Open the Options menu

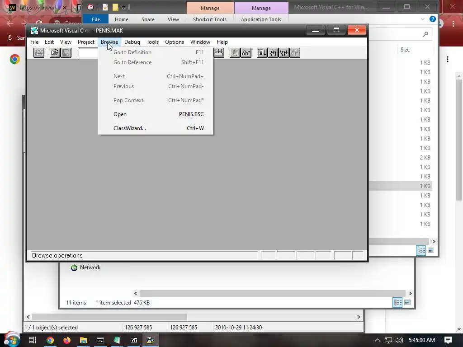point(174,42)
